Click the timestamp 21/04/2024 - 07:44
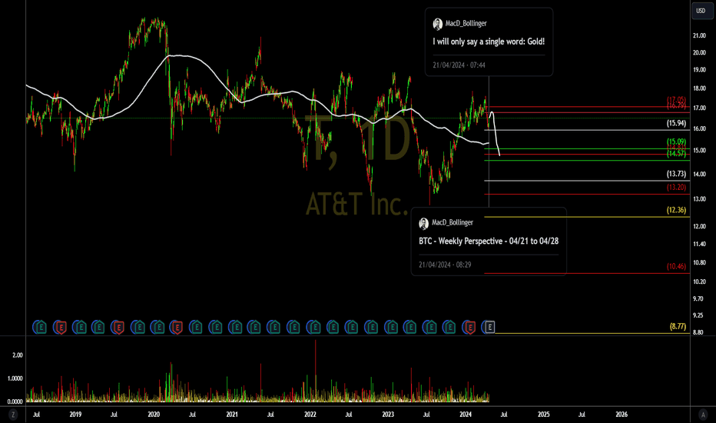The image size is (716, 423). tap(459, 65)
